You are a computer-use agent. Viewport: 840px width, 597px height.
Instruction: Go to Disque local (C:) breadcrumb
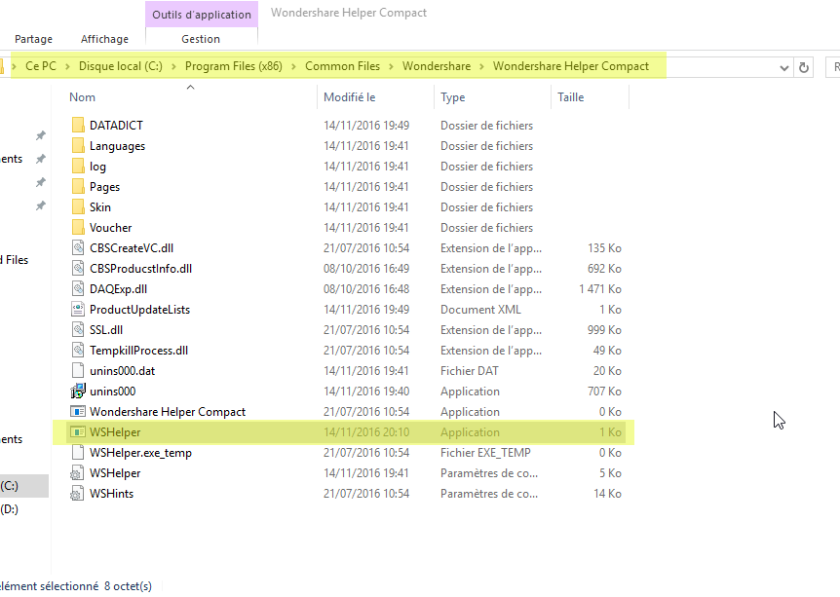(121, 66)
